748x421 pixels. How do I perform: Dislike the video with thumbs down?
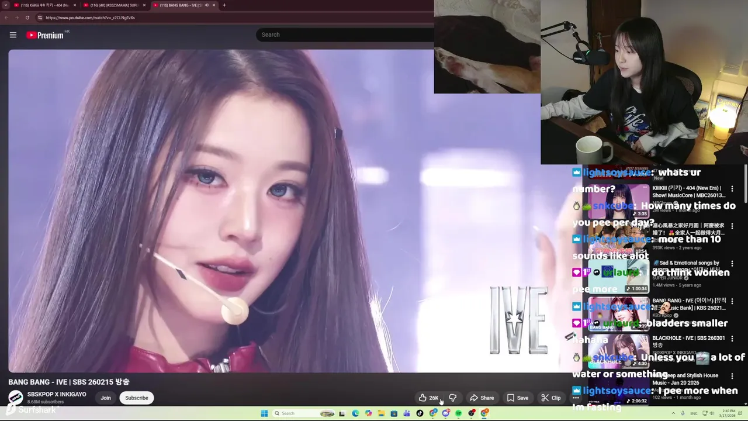pos(452,398)
